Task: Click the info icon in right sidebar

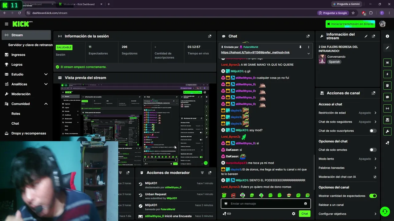Action: tap(387, 36)
